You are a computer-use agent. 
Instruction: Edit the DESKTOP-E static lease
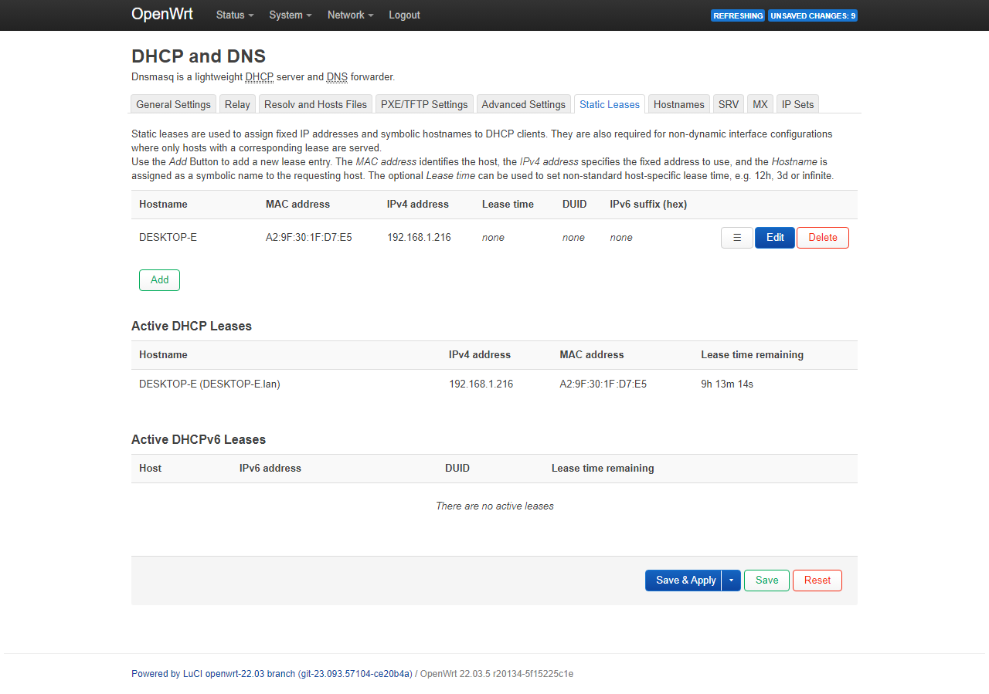click(x=774, y=238)
